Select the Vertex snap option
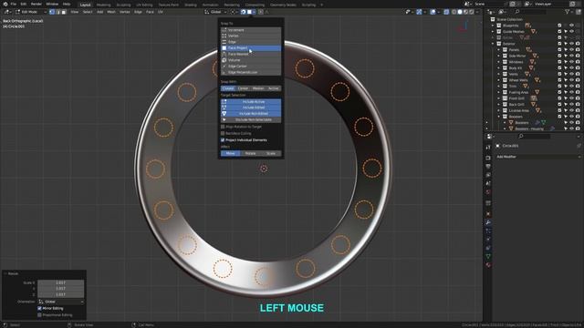 coord(251,36)
